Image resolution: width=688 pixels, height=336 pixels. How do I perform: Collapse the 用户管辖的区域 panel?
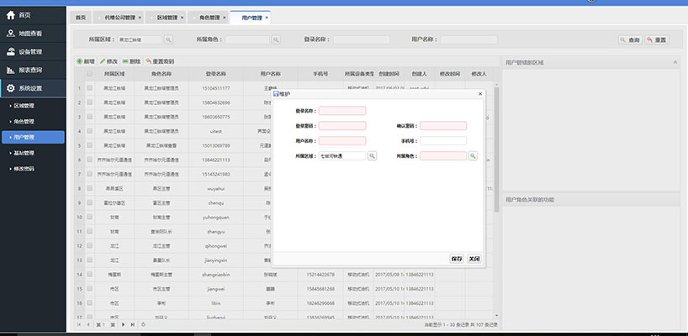(x=675, y=62)
